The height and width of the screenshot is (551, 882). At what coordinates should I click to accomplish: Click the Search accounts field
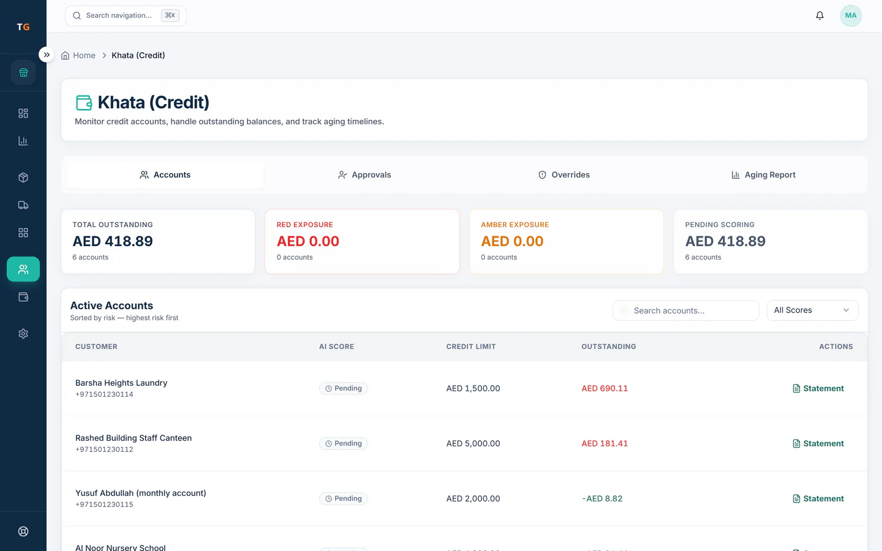(686, 310)
